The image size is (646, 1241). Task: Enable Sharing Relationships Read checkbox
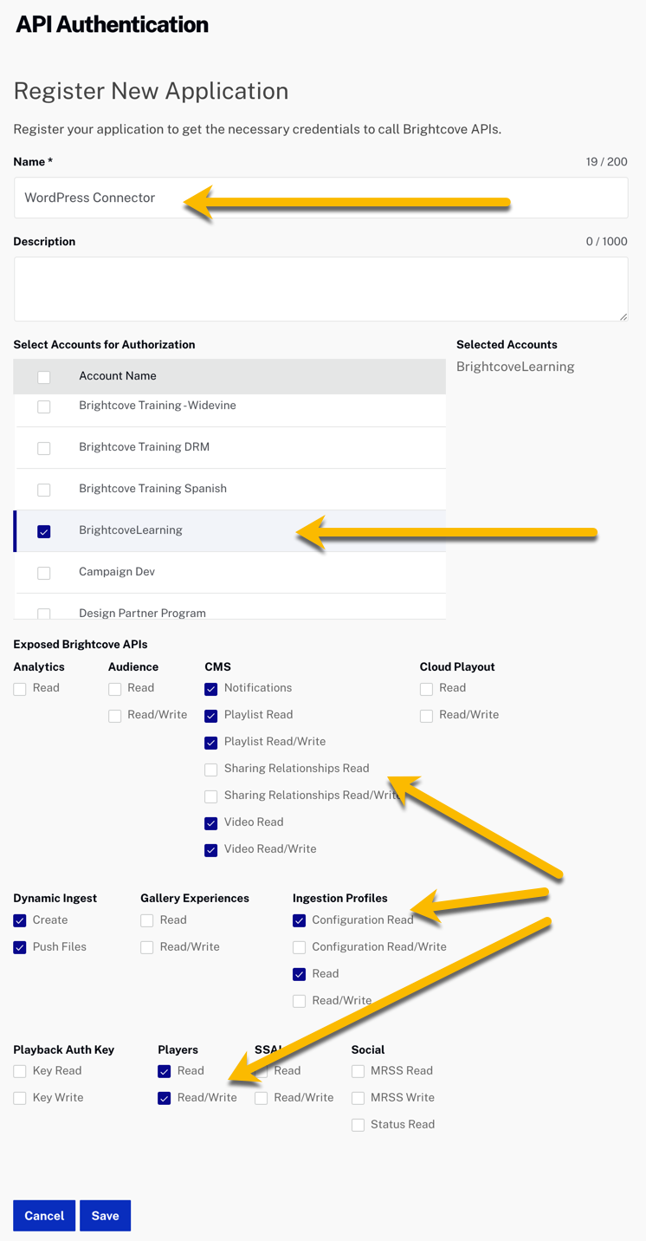[210, 770]
